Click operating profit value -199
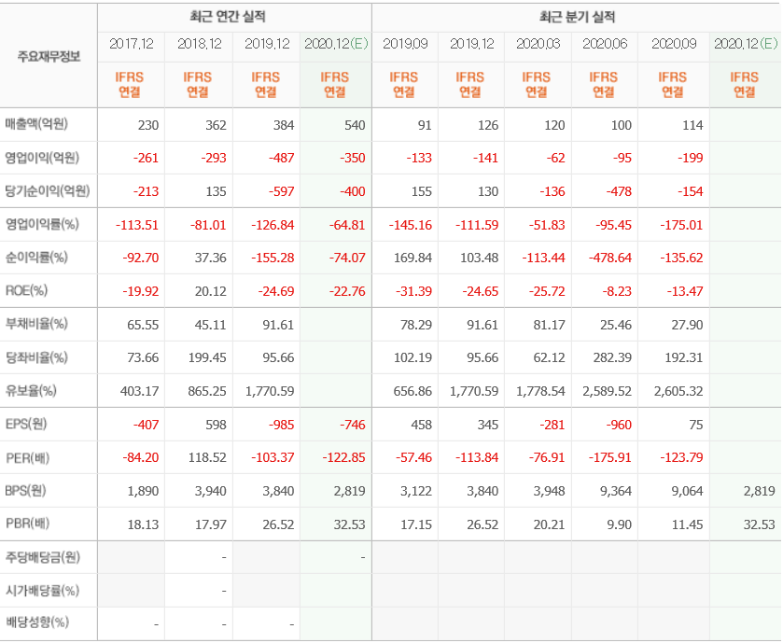This screenshot has height=643, width=783. [x=690, y=158]
